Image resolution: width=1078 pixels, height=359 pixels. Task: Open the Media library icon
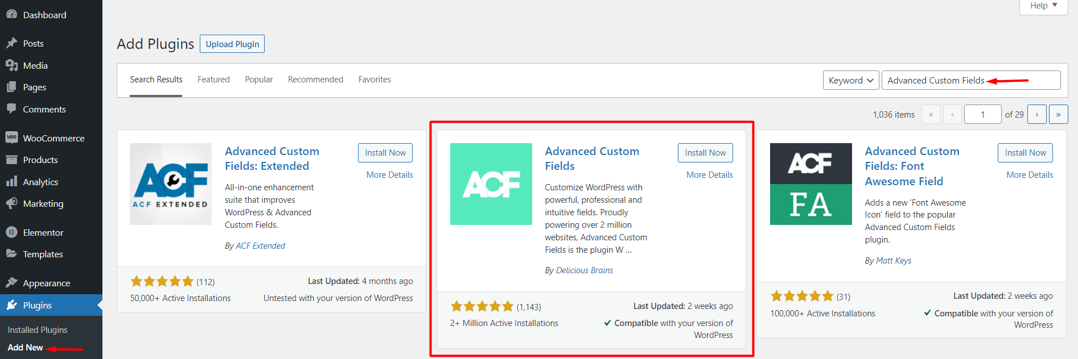13,65
